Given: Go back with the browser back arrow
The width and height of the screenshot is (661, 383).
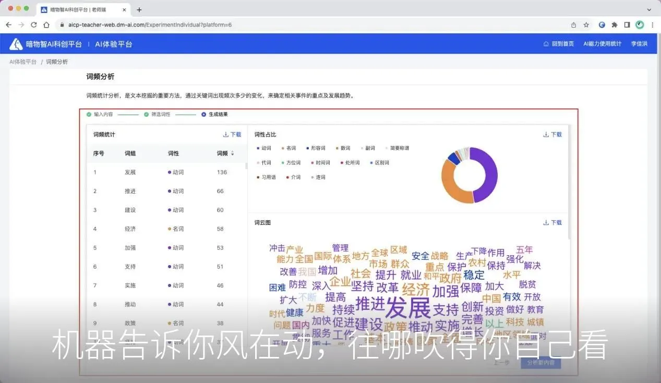Looking at the screenshot, I should [9, 25].
